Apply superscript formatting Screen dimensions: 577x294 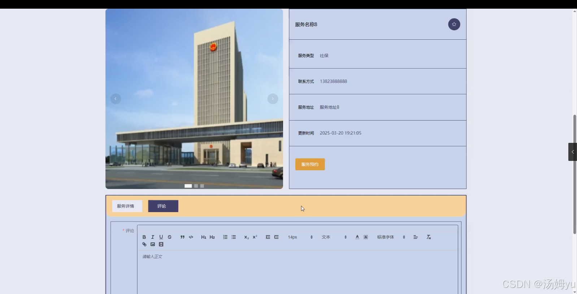pyautogui.click(x=255, y=237)
